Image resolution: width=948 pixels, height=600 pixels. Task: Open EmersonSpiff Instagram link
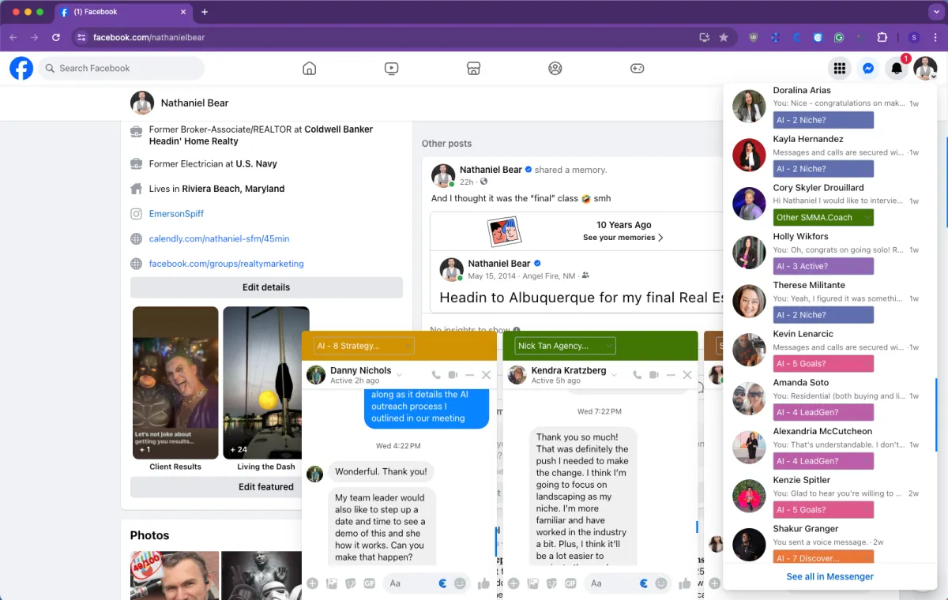click(x=176, y=214)
